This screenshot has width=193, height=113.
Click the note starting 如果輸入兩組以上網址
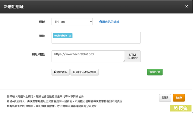point(45,96)
